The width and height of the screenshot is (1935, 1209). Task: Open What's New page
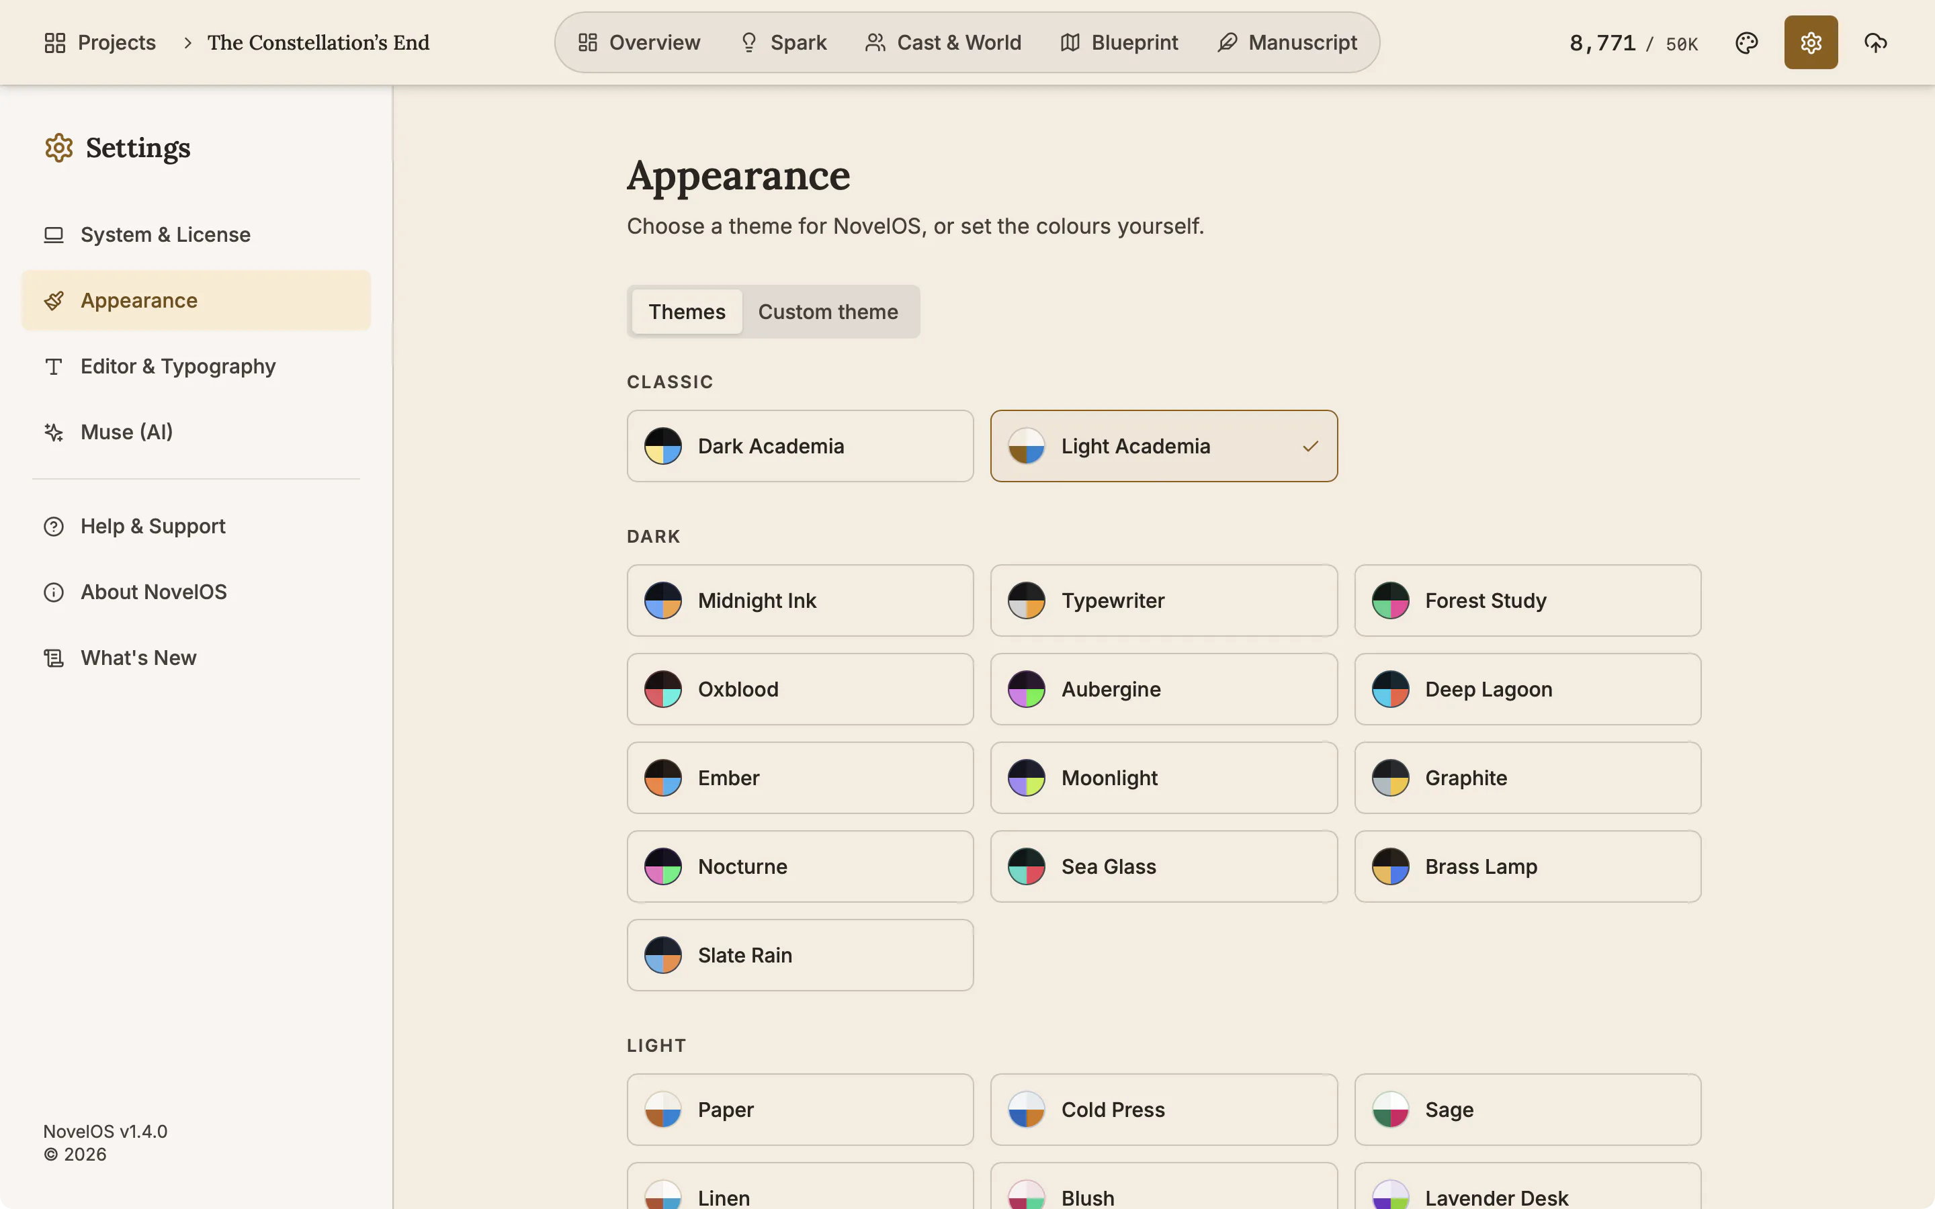[196, 658]
